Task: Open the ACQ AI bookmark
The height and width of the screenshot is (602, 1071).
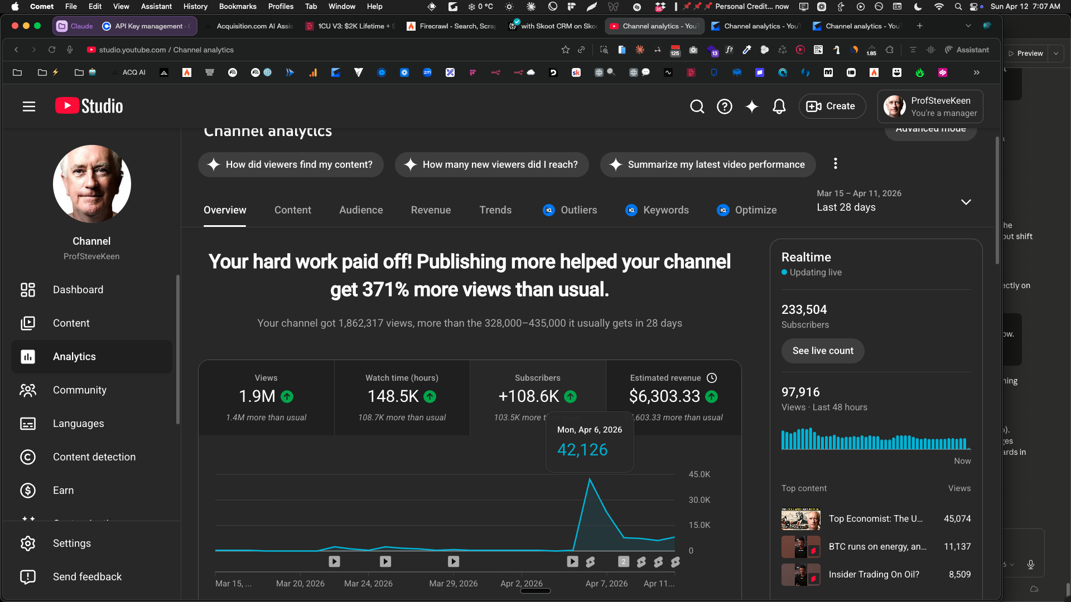Action: 129,72
